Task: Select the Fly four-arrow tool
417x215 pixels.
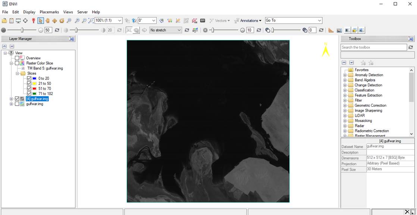Action: click(x=55, y=20)
